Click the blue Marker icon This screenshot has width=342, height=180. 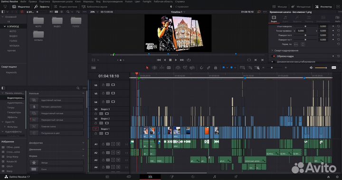click(x=231, y=68)
